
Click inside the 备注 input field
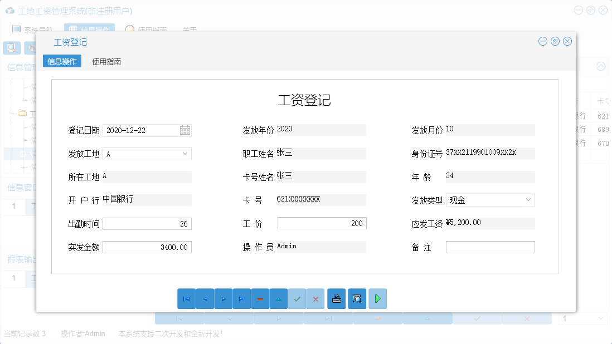tap(489, 247)
